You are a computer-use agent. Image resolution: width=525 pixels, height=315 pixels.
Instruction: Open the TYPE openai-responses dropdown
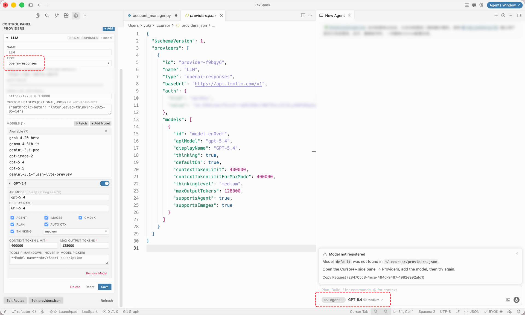[59, 63]
